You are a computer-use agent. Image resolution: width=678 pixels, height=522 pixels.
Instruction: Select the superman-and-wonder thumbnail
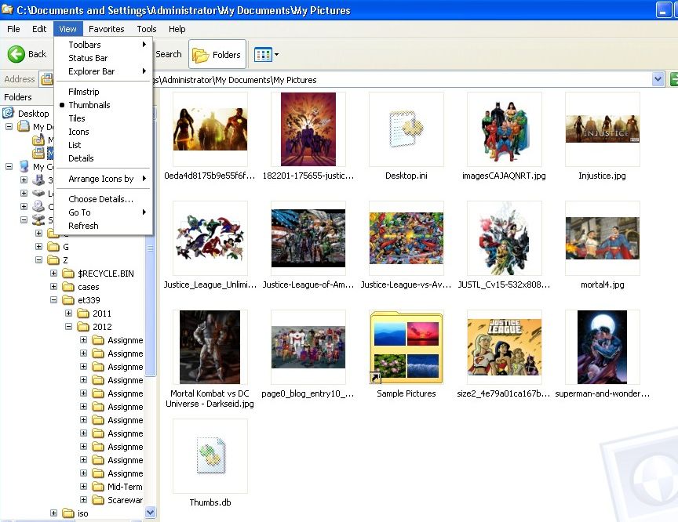(603, 347)
